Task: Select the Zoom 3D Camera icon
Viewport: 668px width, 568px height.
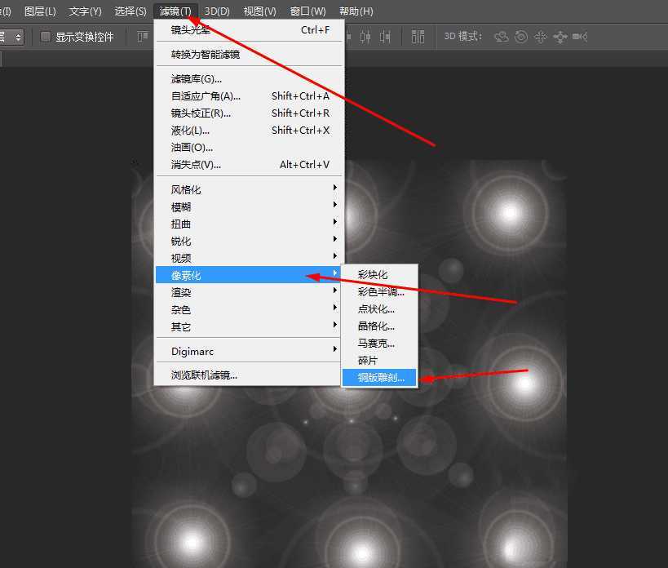Action: click(x=581, y=37)
